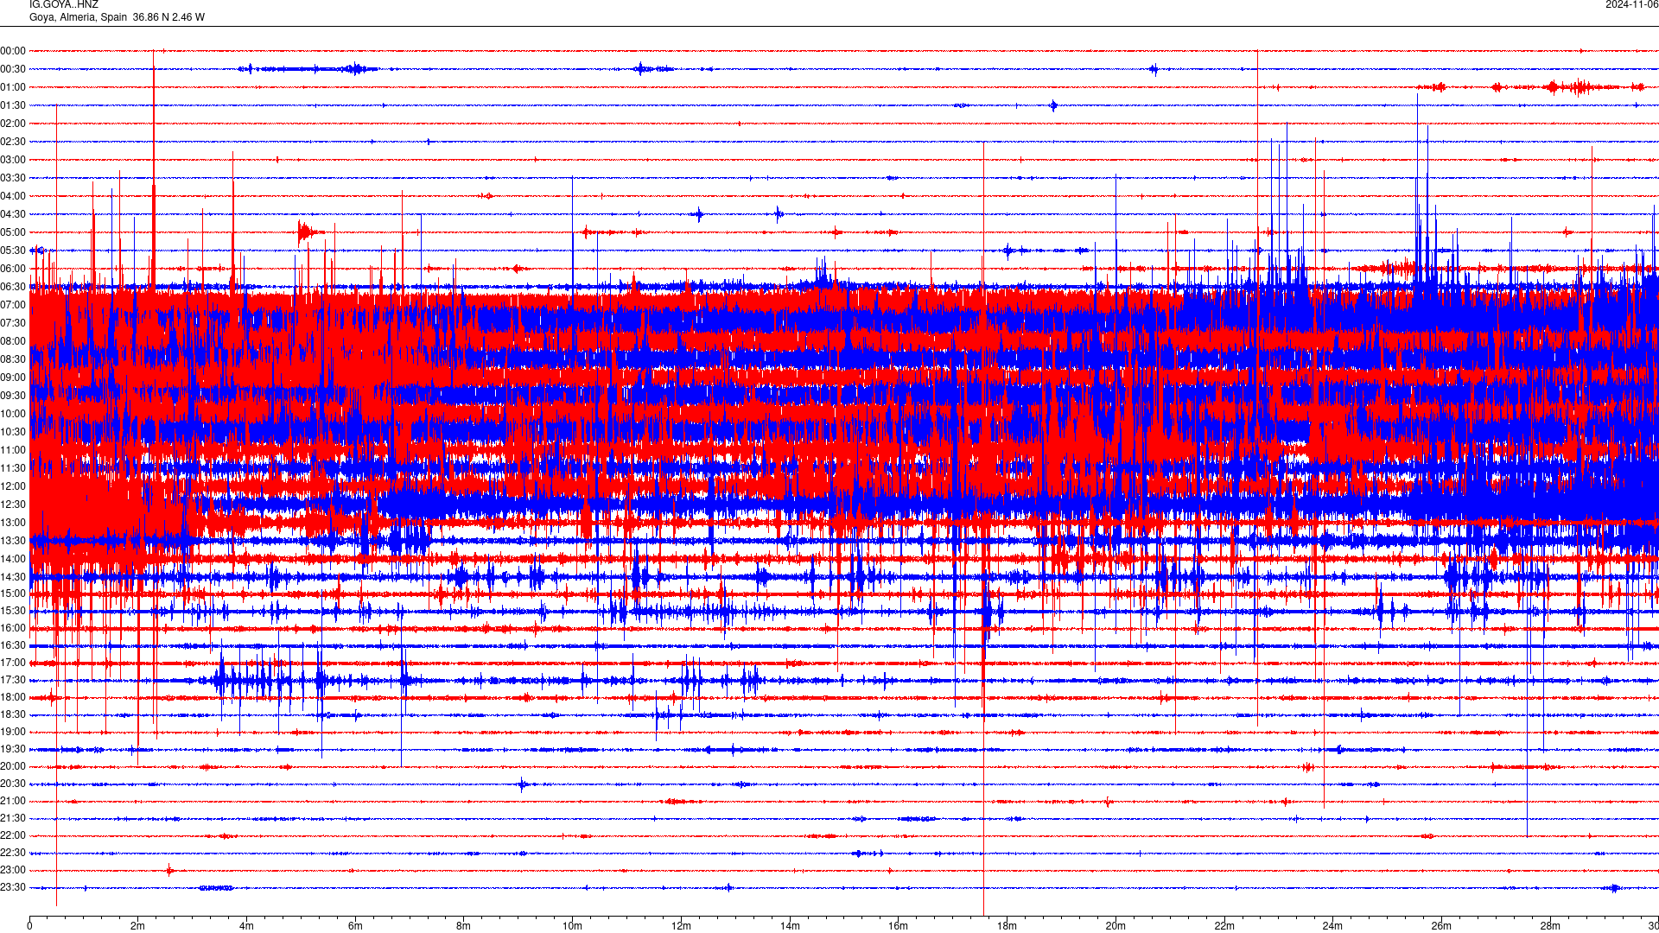Select the 13:30 time row label
Screen dimensions: 1659x933
(x=13, y=541)
